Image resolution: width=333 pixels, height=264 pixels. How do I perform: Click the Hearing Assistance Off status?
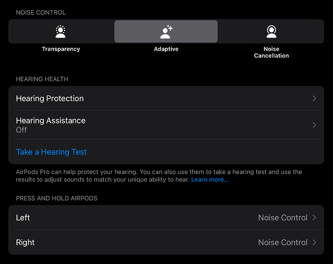pyautogui.click(x=22, y=130)
